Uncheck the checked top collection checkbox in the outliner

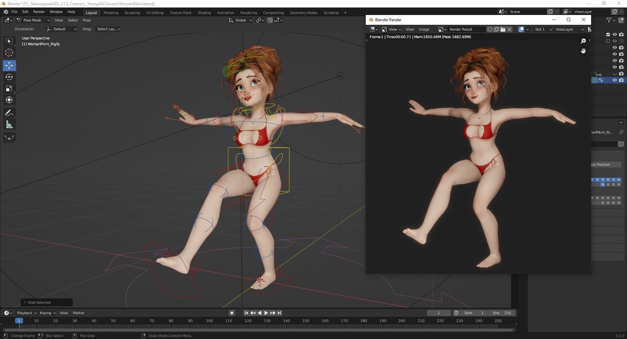click(608, 35)
